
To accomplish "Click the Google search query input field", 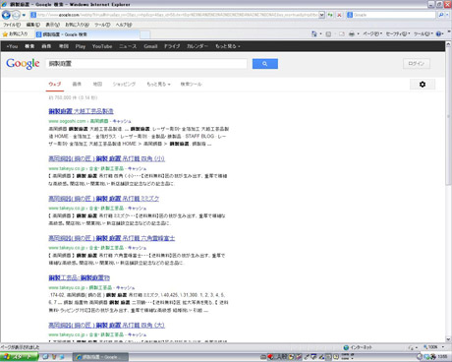I will (x=146, y=64).
